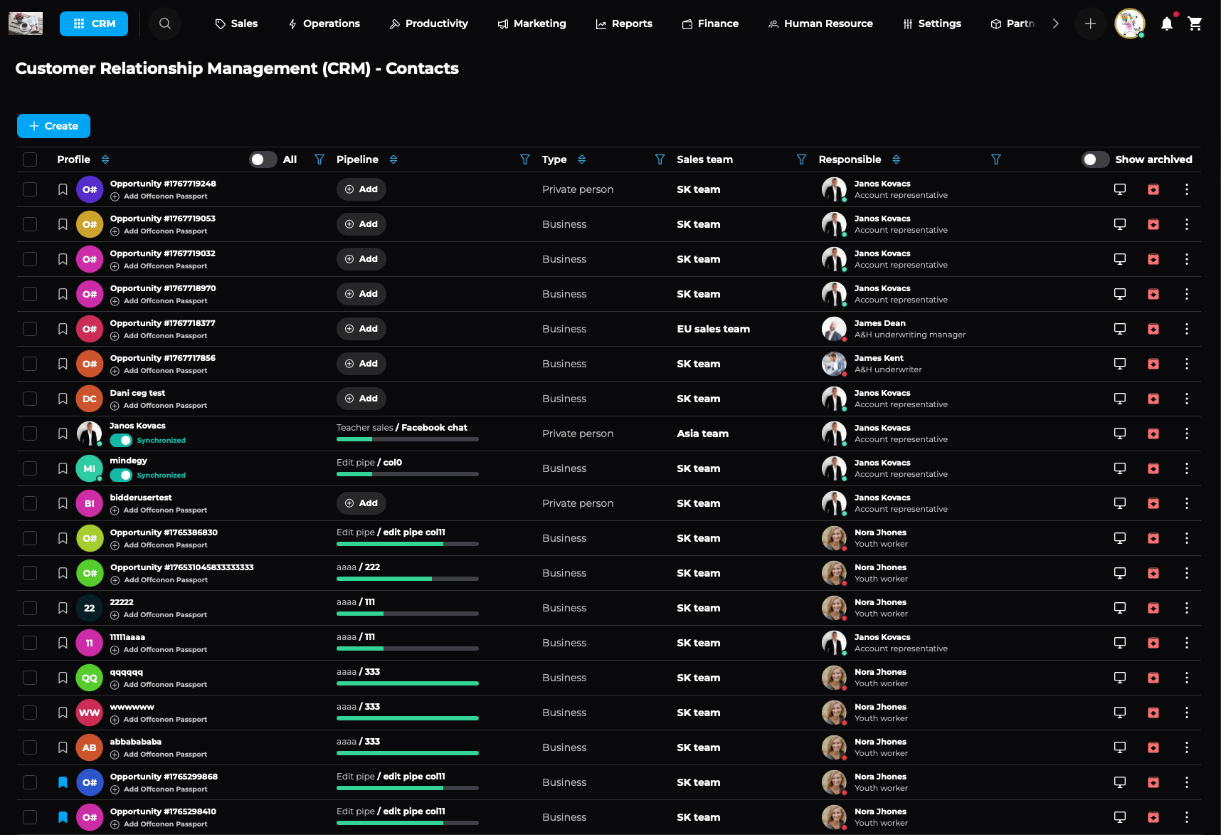Click the Create button

53,126
